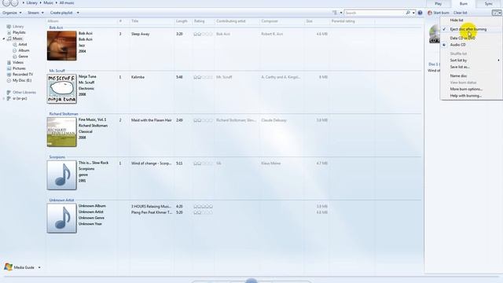Set star rating for Kalimba
Screen dimensions: 503x283
pos(203,77)
